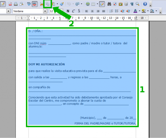Toggle Italic formatting C button

click(74, 11)
